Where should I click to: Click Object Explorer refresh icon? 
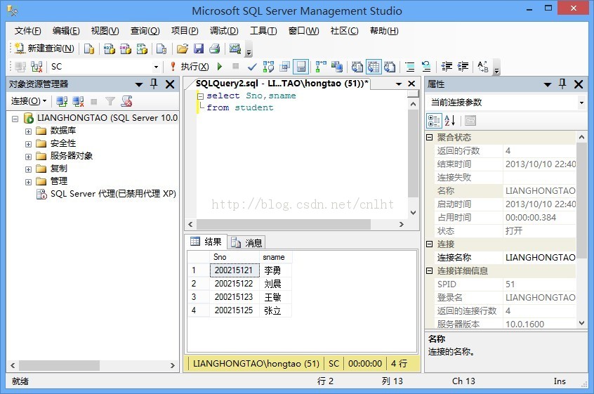click(x=126, y=101)
